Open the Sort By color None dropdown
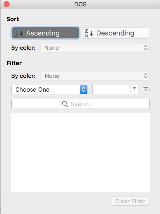Image resolution: width=160 pixels, height=214 pixels. coord(95,48)
